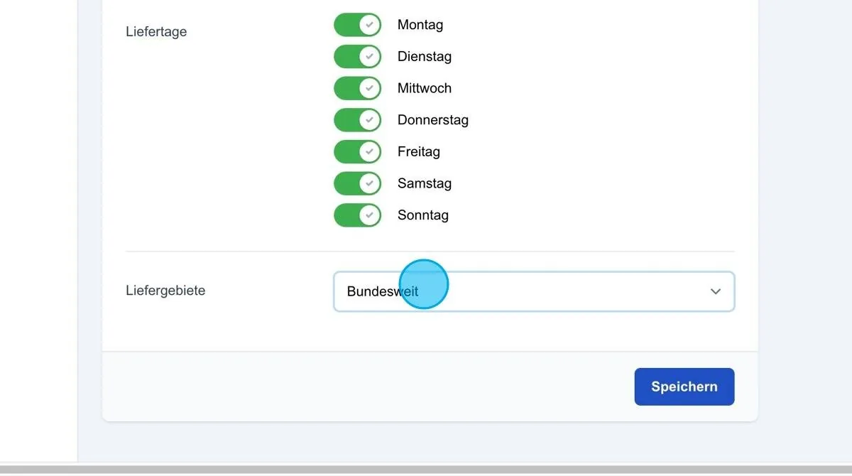
Task: Turn off the Freitag toggle
Action: pyautogui.click(x=357, y=152)
